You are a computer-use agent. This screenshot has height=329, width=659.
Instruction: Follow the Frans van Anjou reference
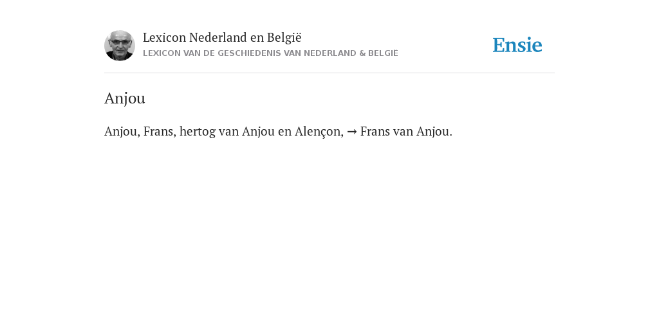click(406, 131)
